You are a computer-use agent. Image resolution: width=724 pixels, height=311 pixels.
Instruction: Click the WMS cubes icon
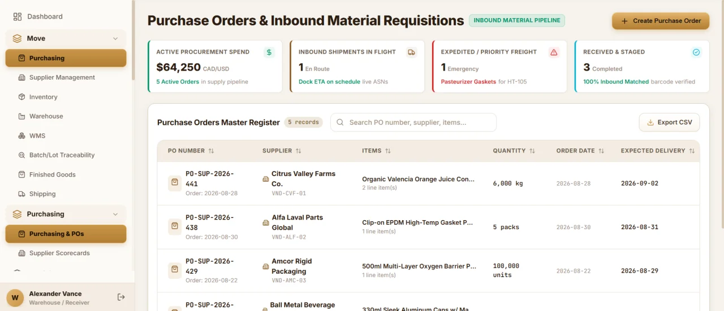pos(21,136)
